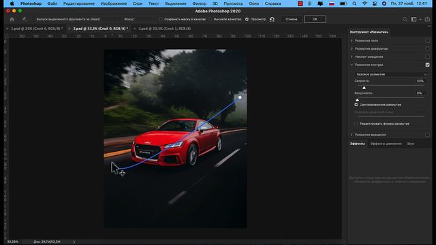Click the Home icon in options bar
Viewport: 436px width, 245px height.
pos(12,19)
